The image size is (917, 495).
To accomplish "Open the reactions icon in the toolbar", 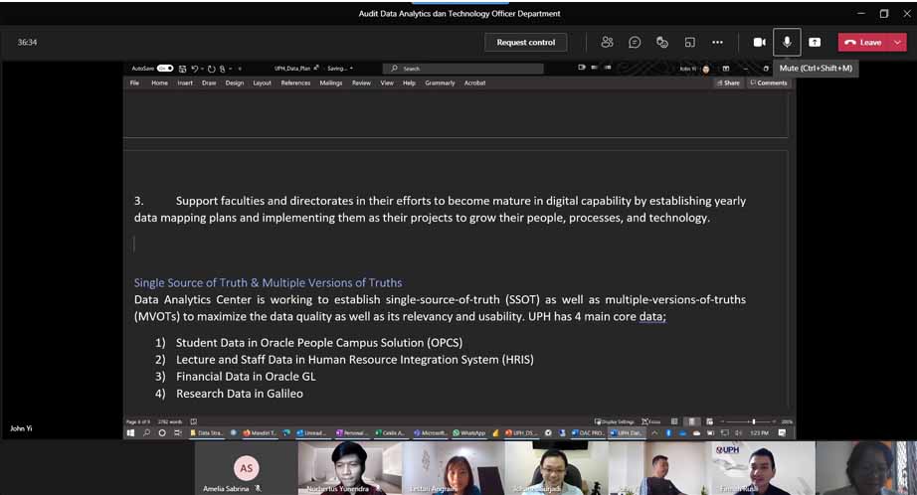I will [x=662, y=42].
